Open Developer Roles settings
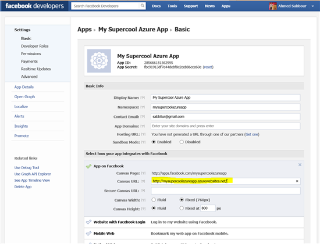This screenshot has width=320, height=244. (x=35, y=46)
